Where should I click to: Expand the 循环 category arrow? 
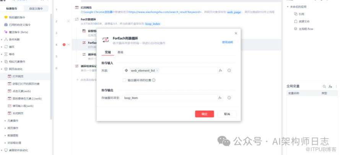[x=2, y=47]
